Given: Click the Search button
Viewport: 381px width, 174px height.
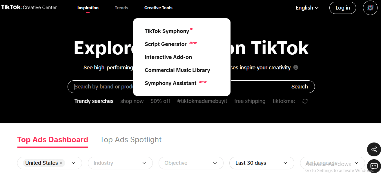Looking at the screenshot, I should point(299,87).
